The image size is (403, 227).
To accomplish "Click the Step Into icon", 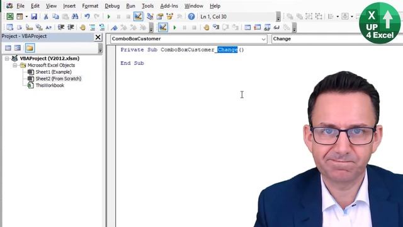I will coord(216,27).
